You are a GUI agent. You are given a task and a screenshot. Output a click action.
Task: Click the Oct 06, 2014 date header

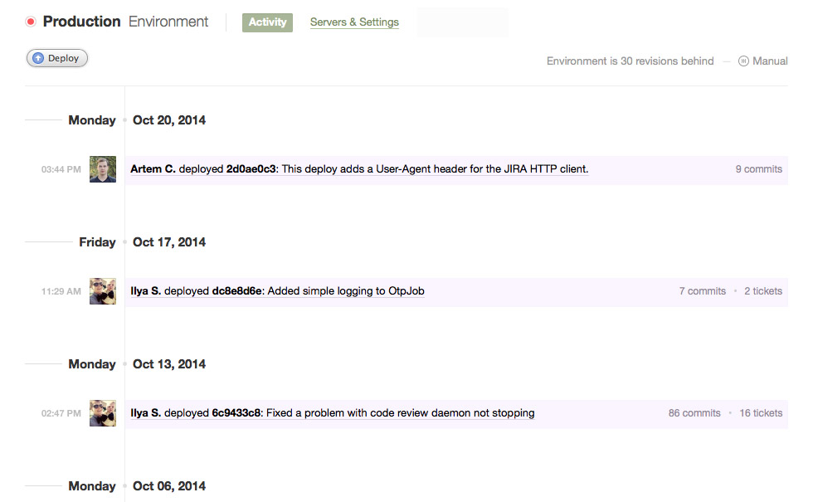169,486
